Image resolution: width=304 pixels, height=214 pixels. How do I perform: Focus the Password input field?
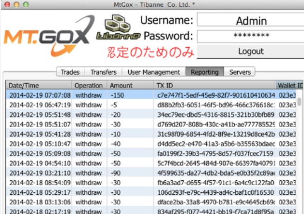point(250,36)
